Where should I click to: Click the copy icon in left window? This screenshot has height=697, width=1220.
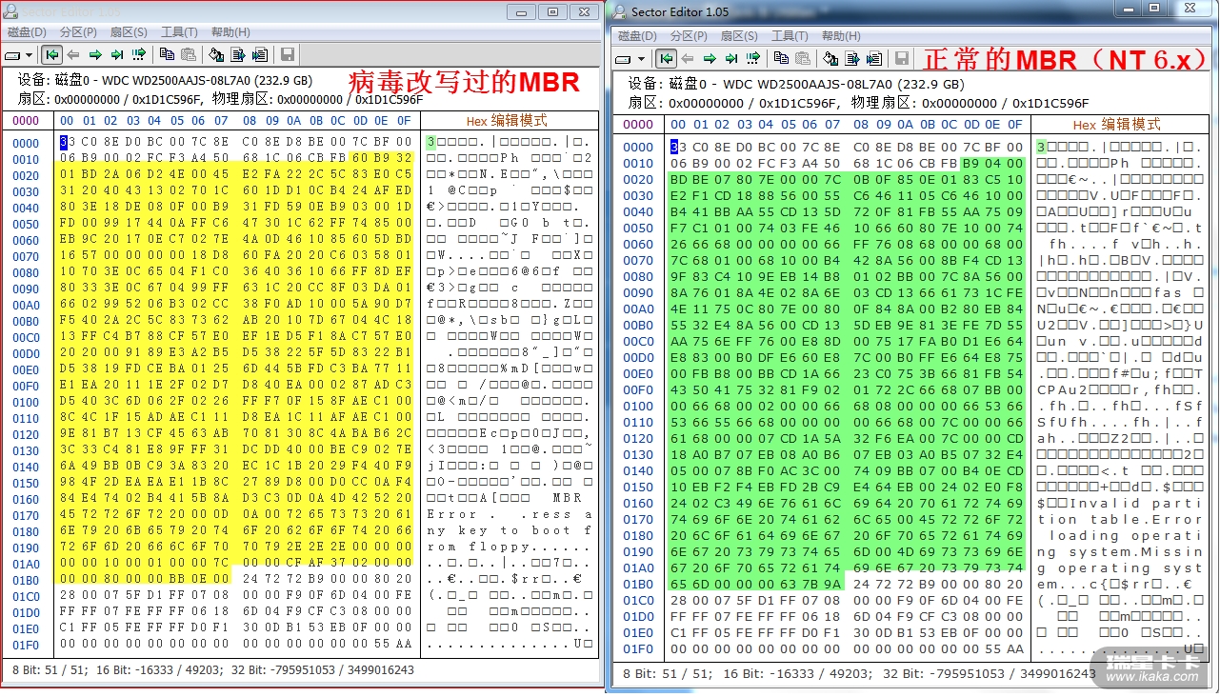(x=168, y=55)
